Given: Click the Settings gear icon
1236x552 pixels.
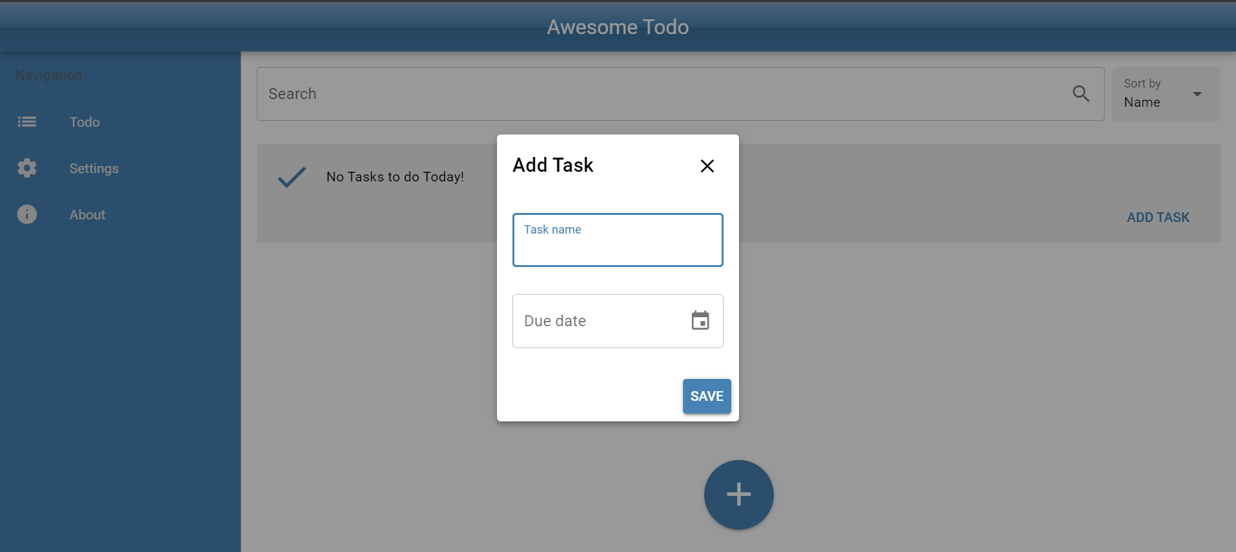Looking at the screenshot, I should [x=26, y=168].
